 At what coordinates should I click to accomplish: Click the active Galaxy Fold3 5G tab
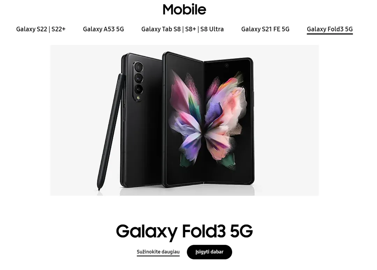click(x=330, y=29)
